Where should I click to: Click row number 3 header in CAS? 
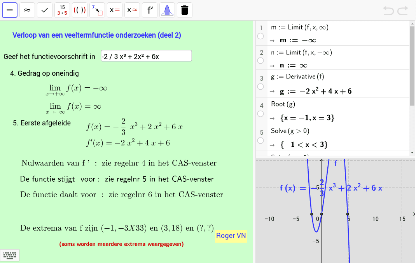(x=262, y=78)
